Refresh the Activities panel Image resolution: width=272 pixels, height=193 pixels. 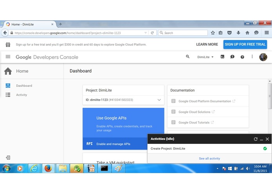(256, 139)
